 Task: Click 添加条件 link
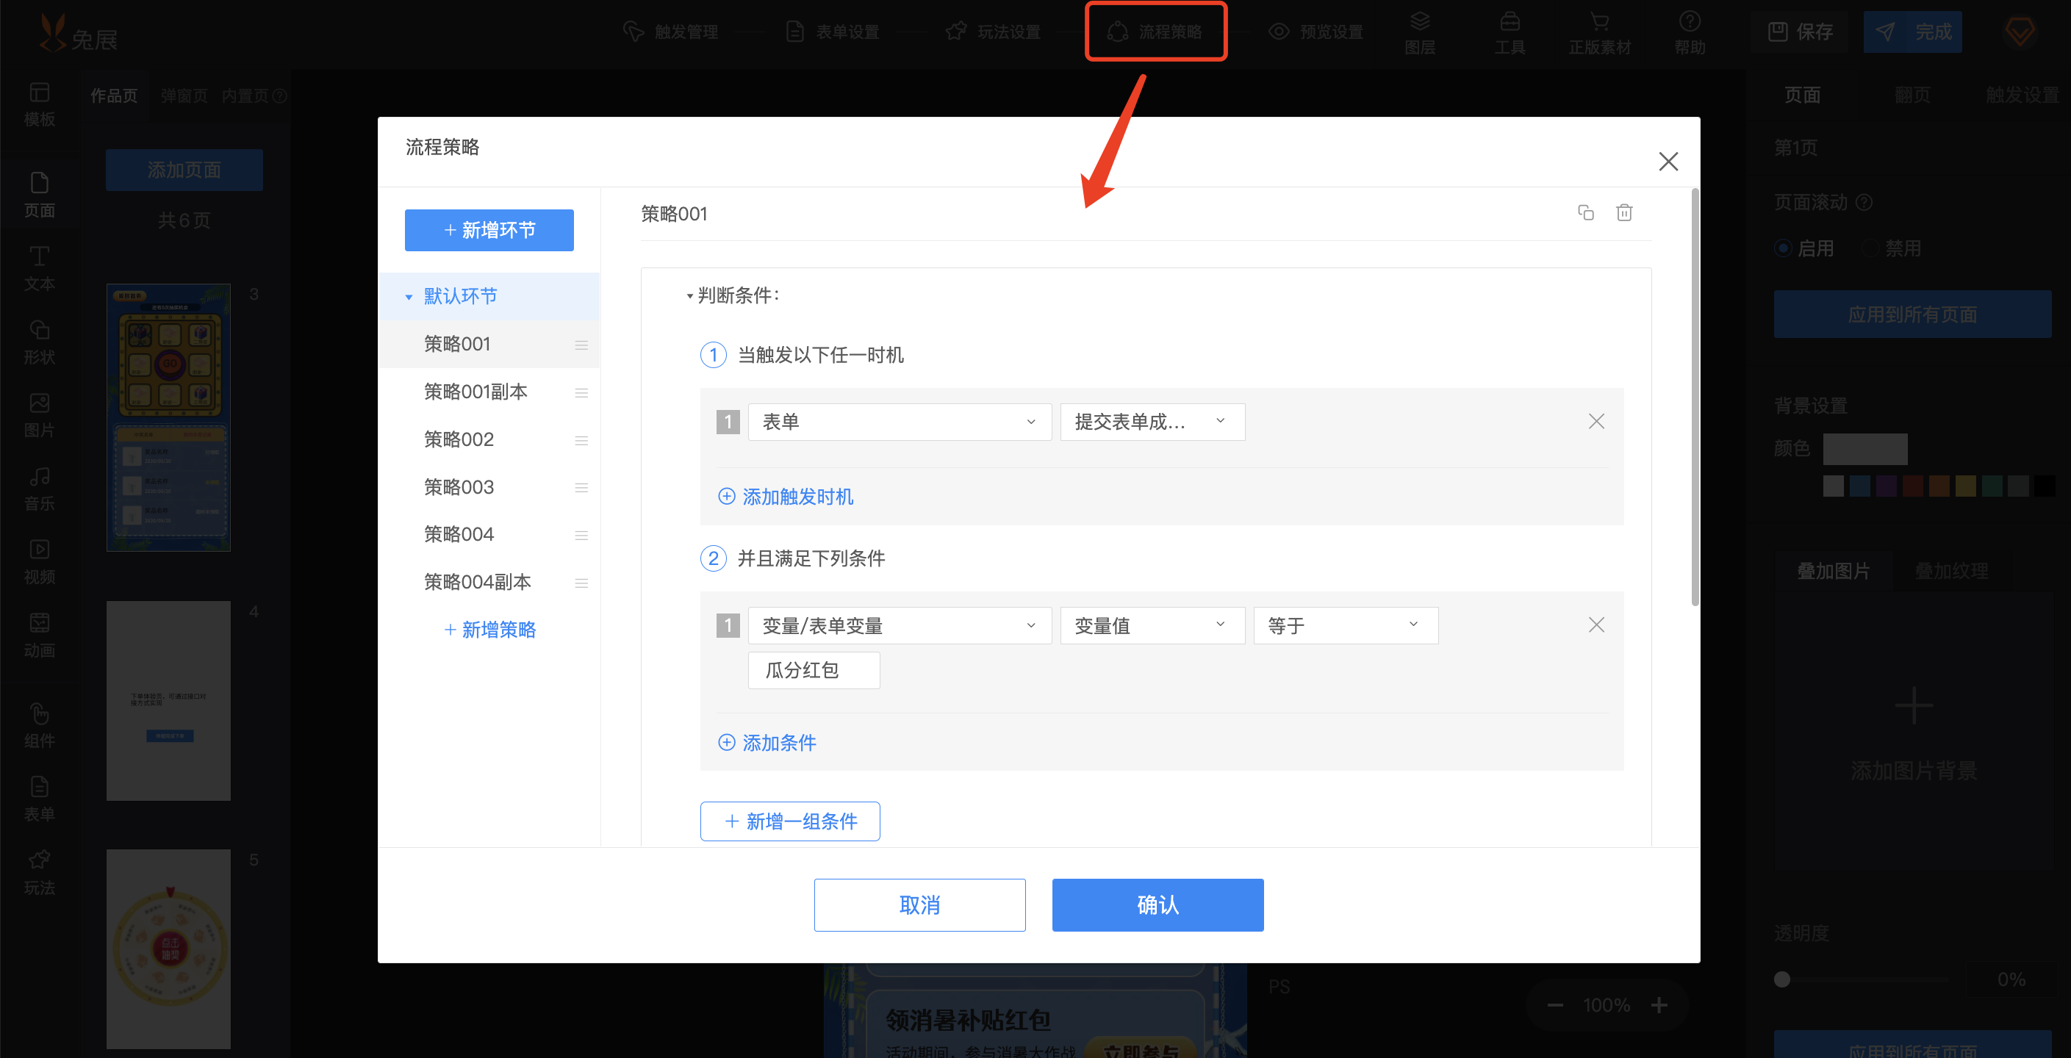coord(767,743)
